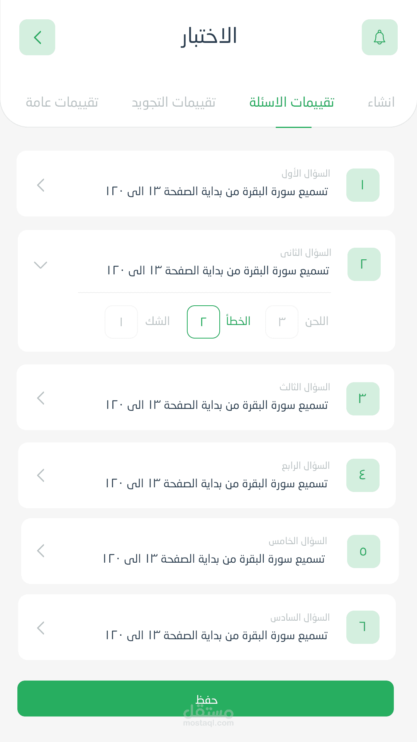Viewport: 417px width, 742px height.
Task: Select the الخطأ score box
Action: click(203, 322)
